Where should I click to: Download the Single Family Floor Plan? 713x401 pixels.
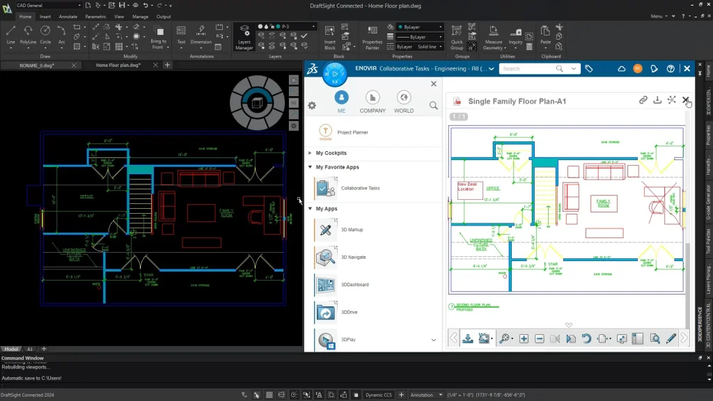[657, 100]
